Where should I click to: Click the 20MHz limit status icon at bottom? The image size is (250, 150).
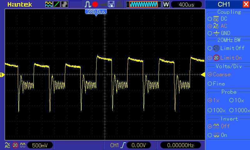coord(15,145)
